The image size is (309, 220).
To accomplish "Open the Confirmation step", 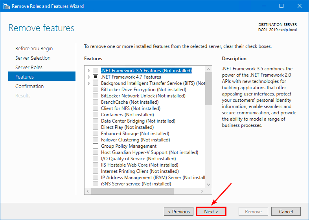I will click(29, 86).
